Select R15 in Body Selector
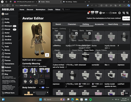131x102 pixels. tap(43, 87)
